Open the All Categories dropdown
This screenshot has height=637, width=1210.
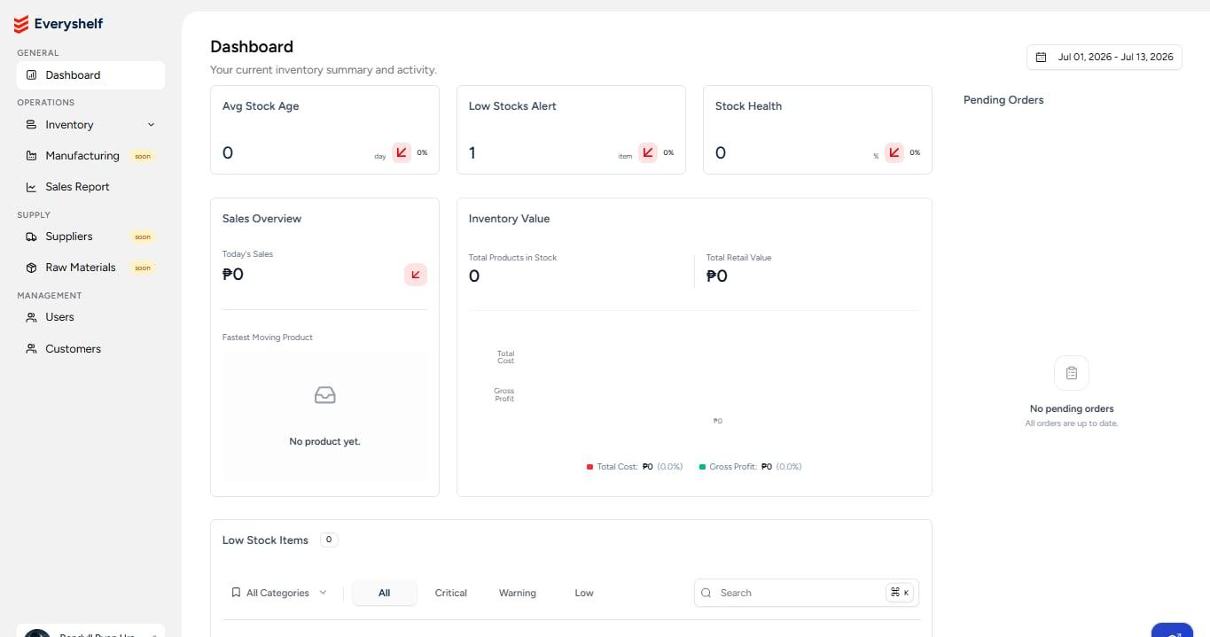pyautogui.click(x=279, y=593)
